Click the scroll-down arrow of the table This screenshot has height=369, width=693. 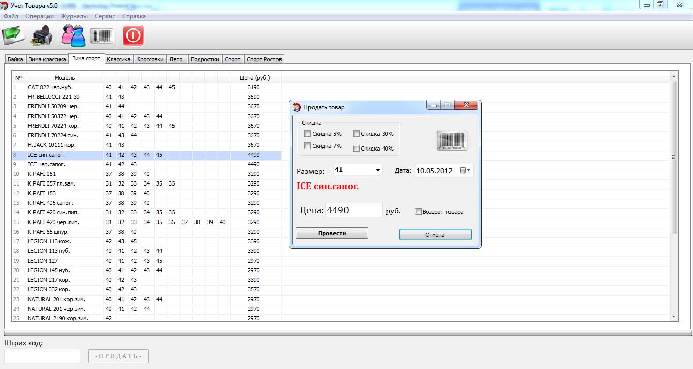click(674, 317)
